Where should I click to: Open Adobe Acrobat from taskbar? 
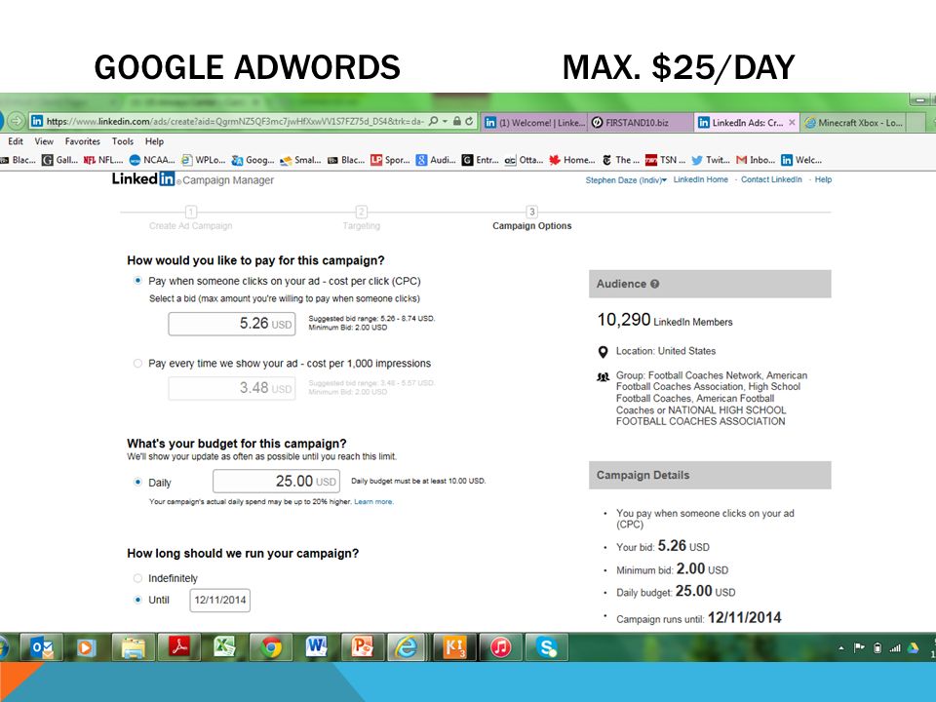click(x=179, y=647)
